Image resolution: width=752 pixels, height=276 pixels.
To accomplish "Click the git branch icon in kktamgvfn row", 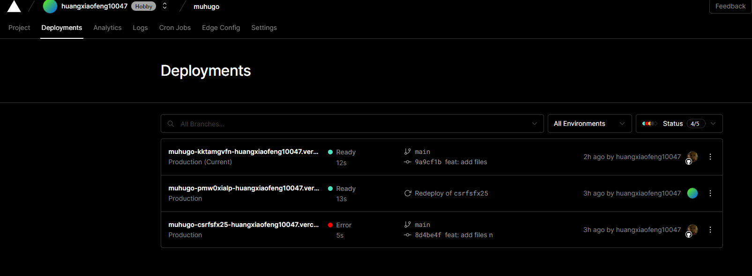I will tap(408, 152).
